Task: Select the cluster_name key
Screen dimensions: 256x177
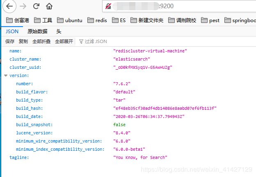Action: point(25,59)
